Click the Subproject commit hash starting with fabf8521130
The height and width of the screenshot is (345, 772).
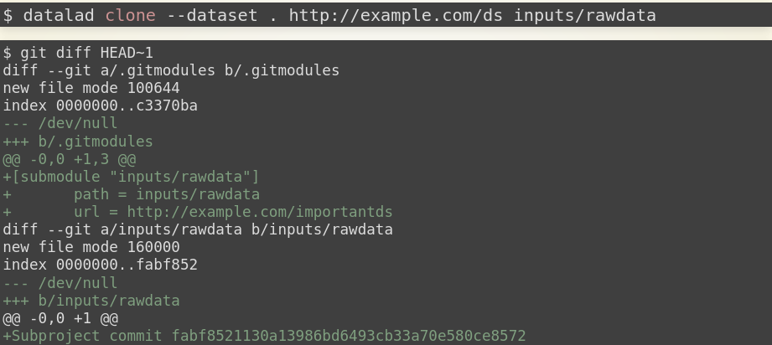click(349, 336)
